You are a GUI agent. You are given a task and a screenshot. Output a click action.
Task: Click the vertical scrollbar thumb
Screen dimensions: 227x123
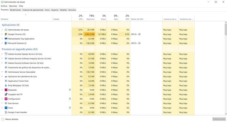click(x=226, y=29)
